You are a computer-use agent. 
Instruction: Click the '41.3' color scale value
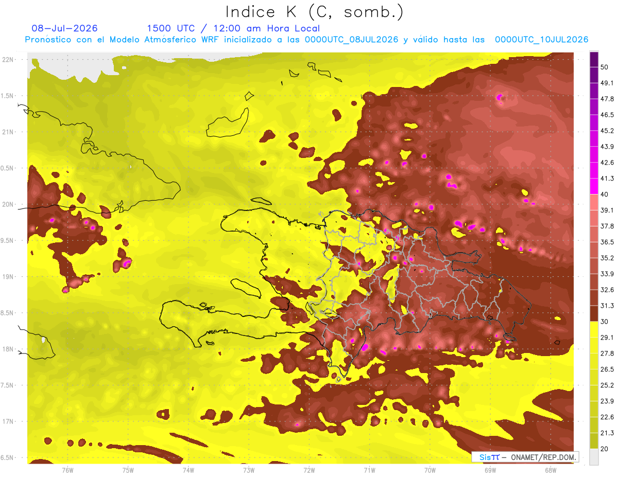click(x=607, y=179)
